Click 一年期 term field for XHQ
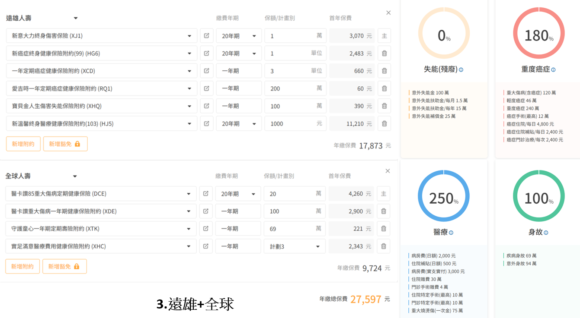This screenshot has width=580, height=318. pyautogui.click(x=239, y=106)
